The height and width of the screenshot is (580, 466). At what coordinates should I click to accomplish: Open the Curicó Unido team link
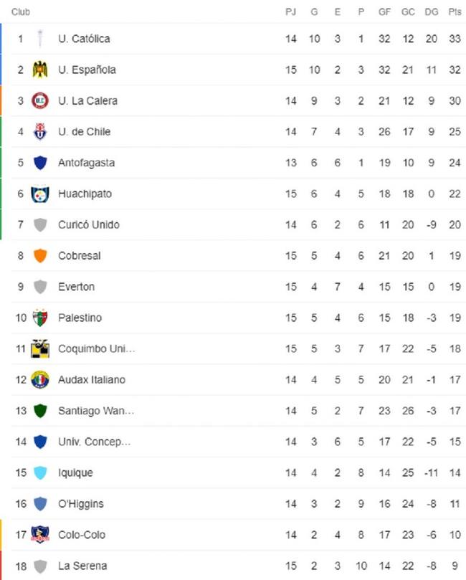pos(88,225)
